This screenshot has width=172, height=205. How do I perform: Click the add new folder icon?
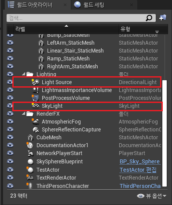click(163, 18)
